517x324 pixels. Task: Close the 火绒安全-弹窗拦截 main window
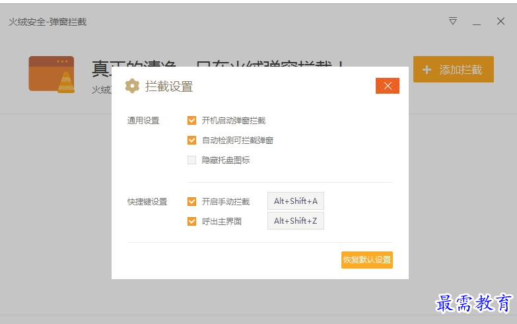click(x=500, y=21)
